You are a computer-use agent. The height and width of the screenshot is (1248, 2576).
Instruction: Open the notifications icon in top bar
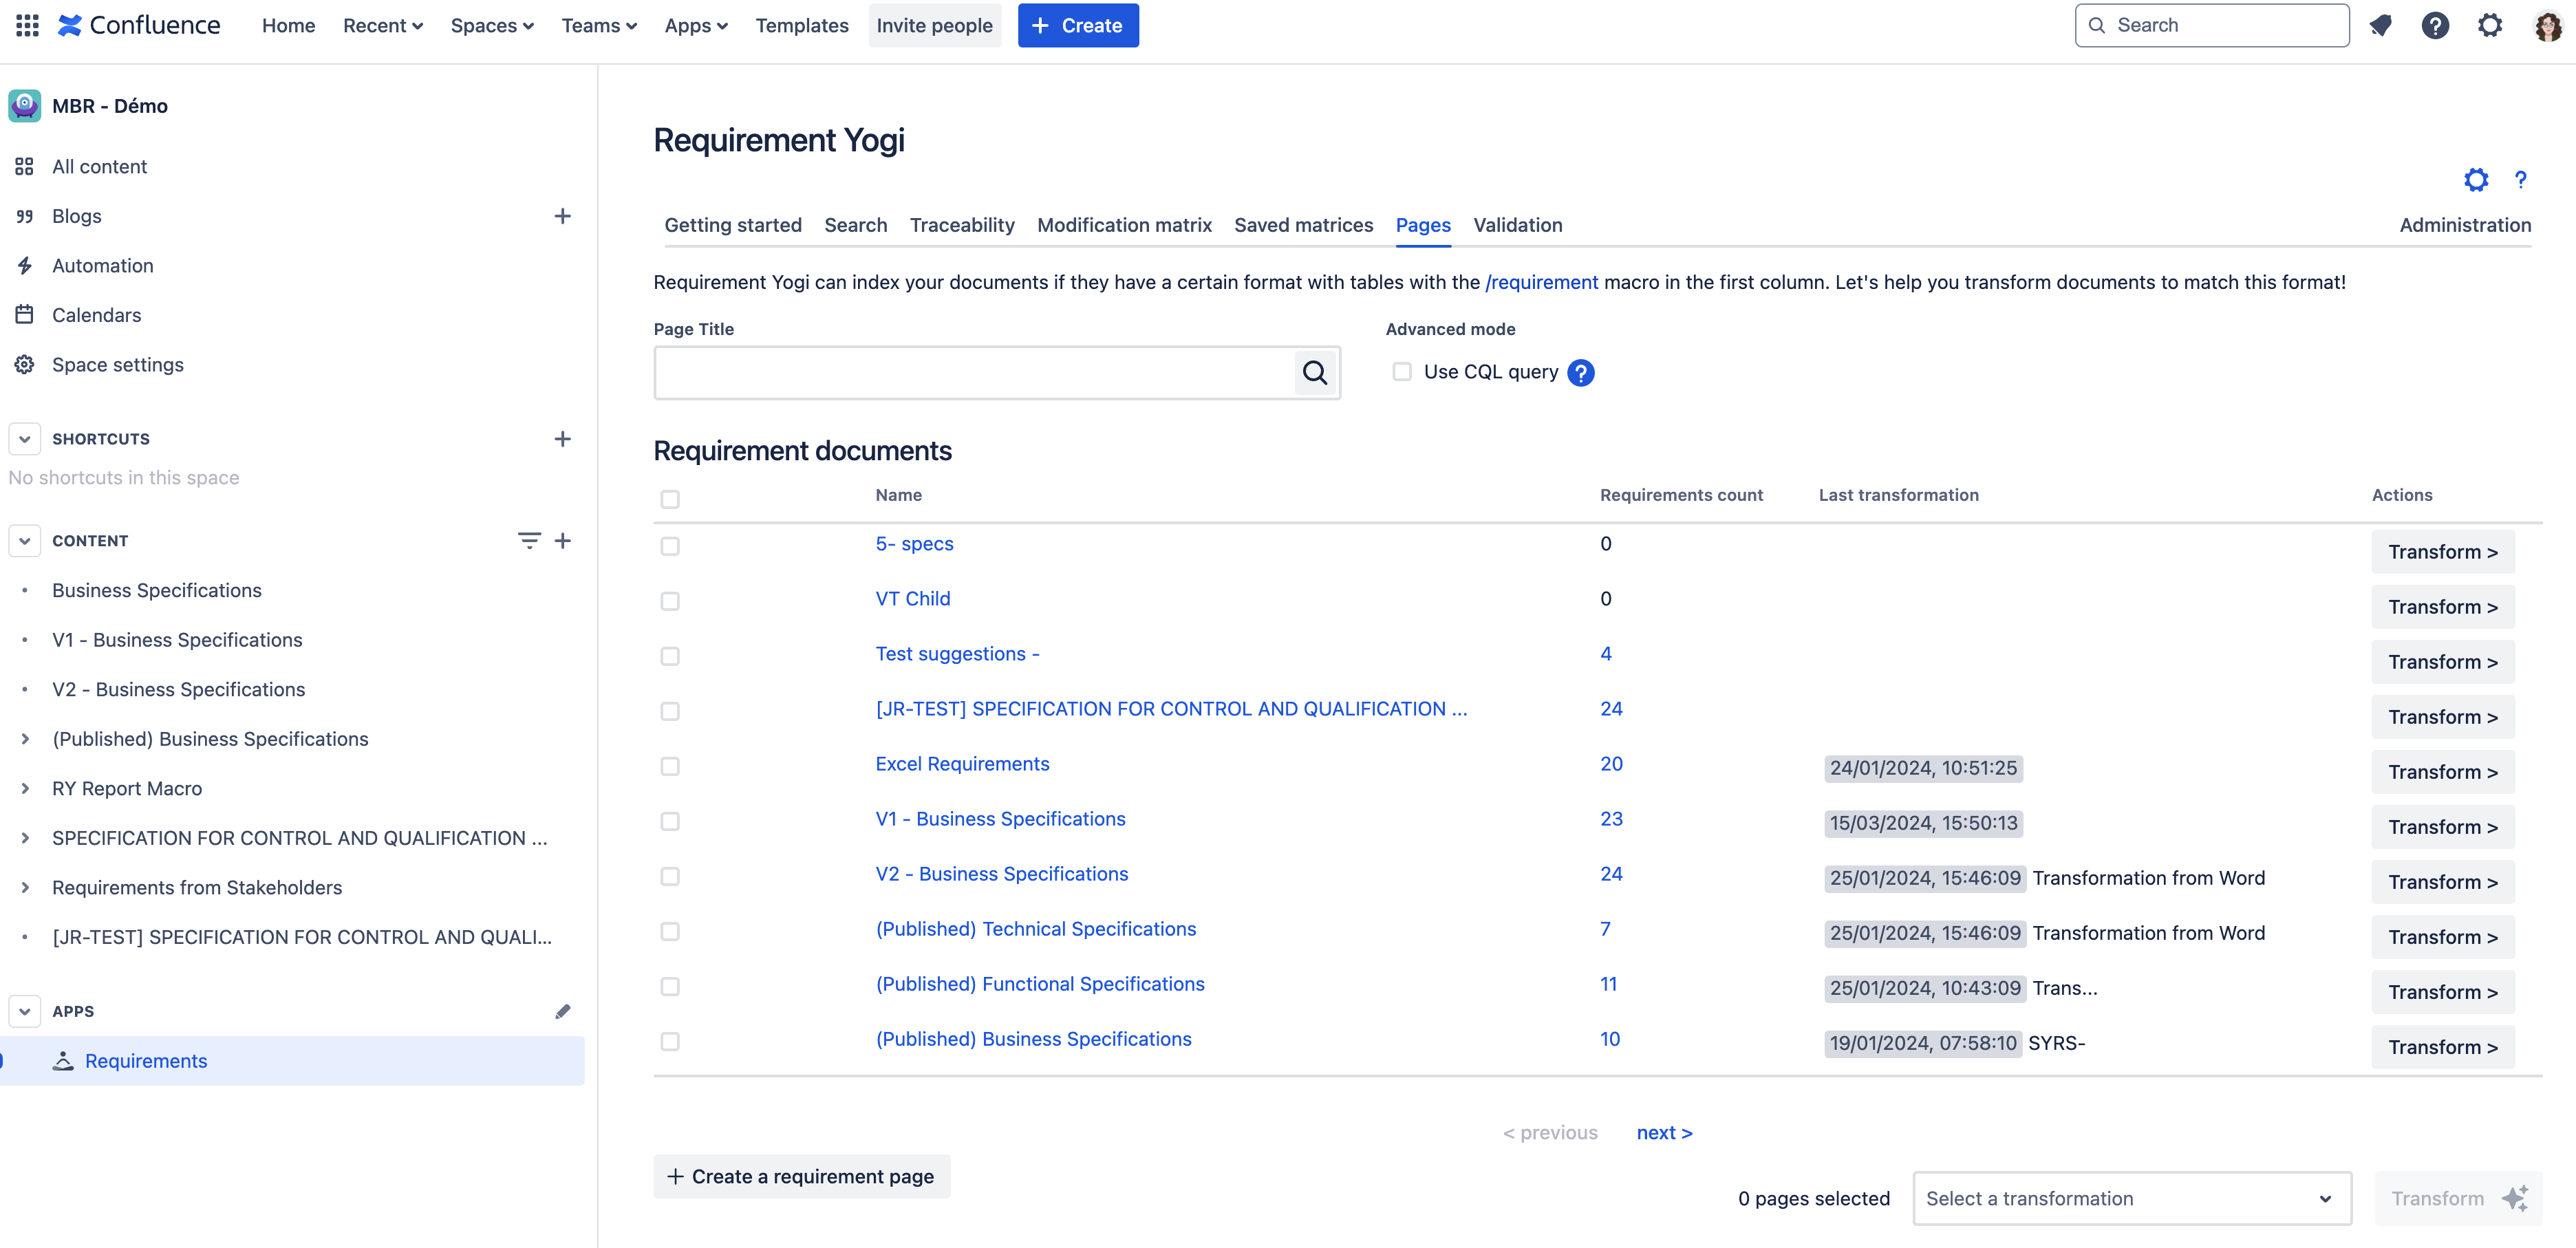[x=2380, y=25]
